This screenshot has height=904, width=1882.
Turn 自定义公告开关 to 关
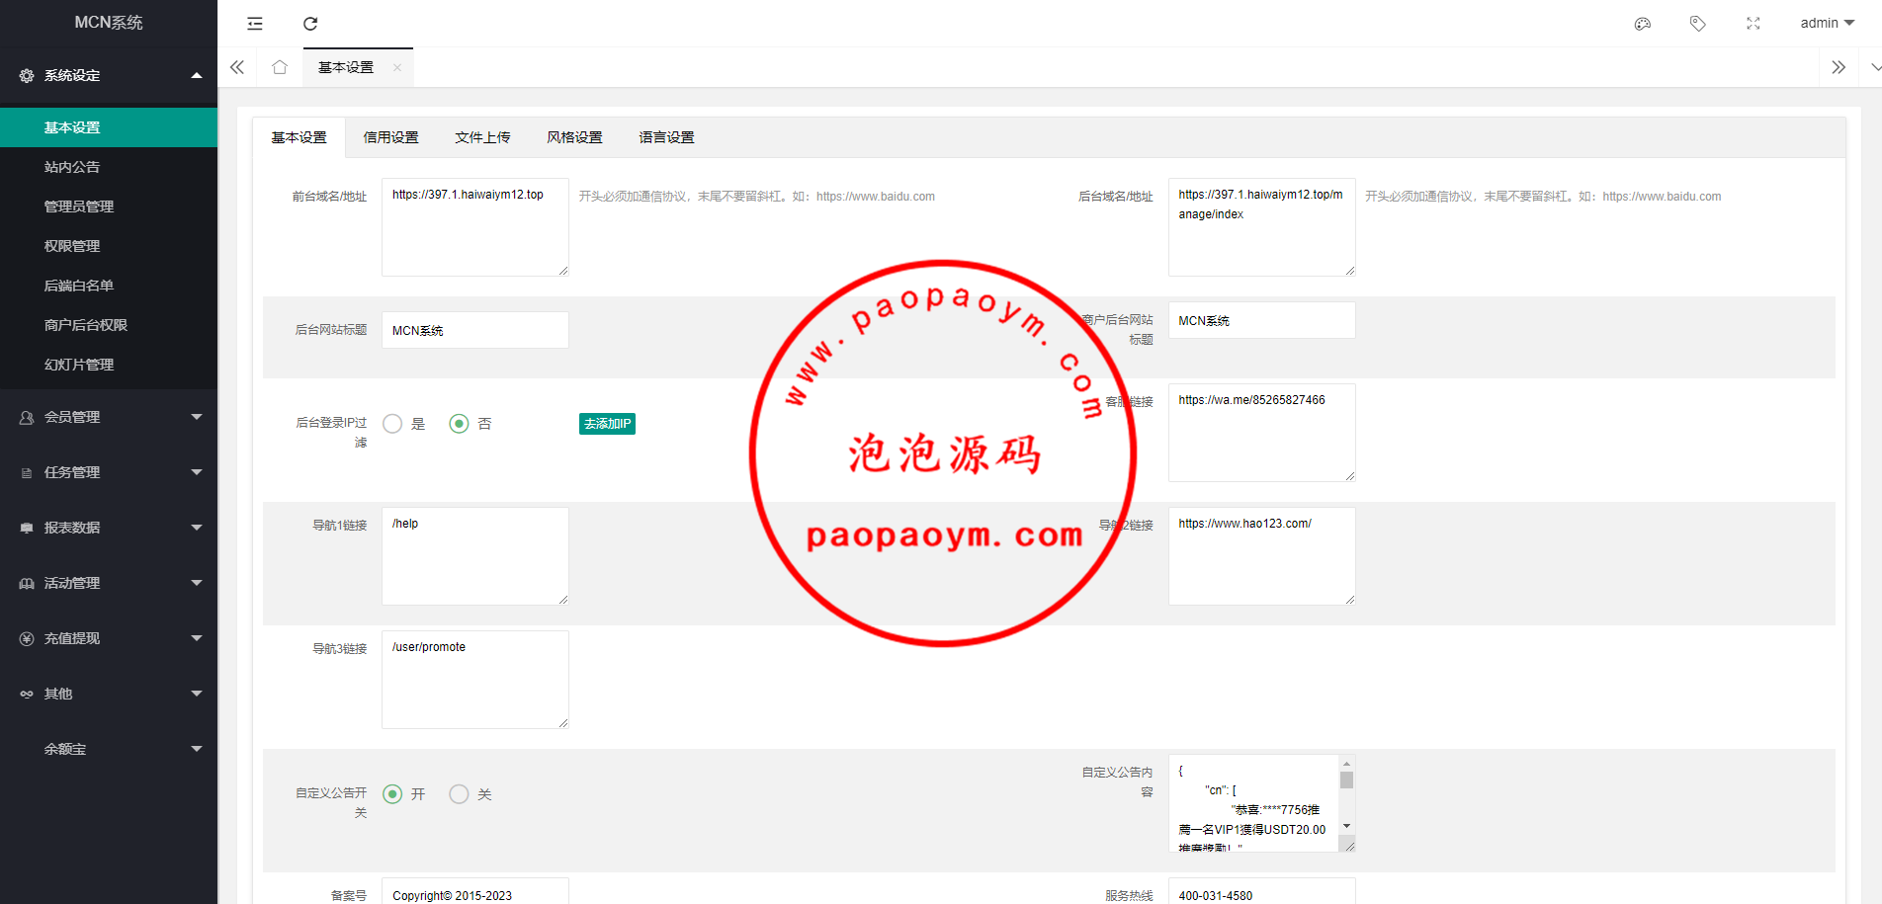pos(459,794)
